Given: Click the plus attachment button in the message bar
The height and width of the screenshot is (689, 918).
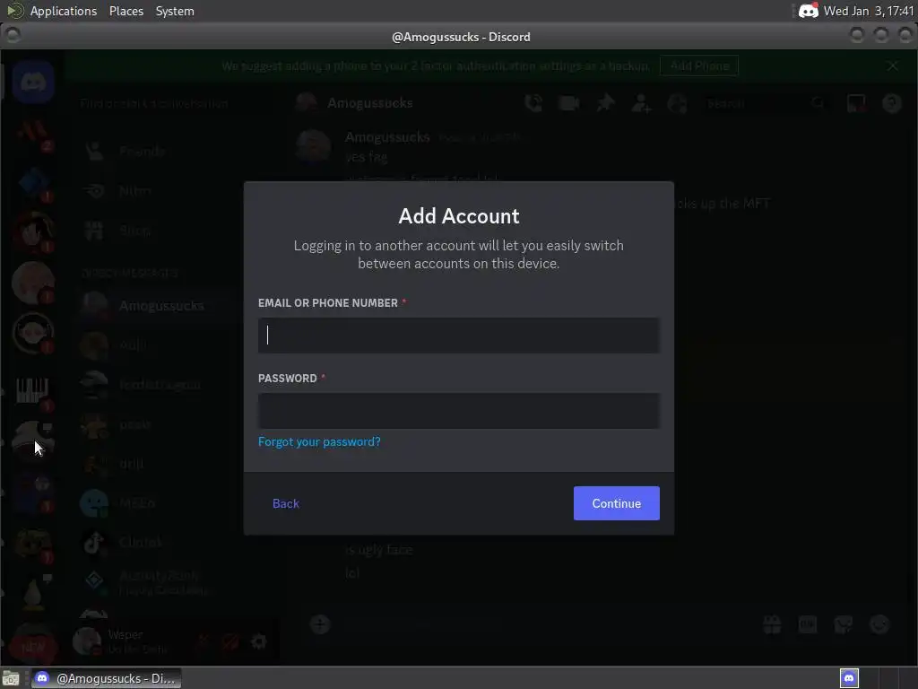Looking at the screenshot, I should [x=320, y=624].
